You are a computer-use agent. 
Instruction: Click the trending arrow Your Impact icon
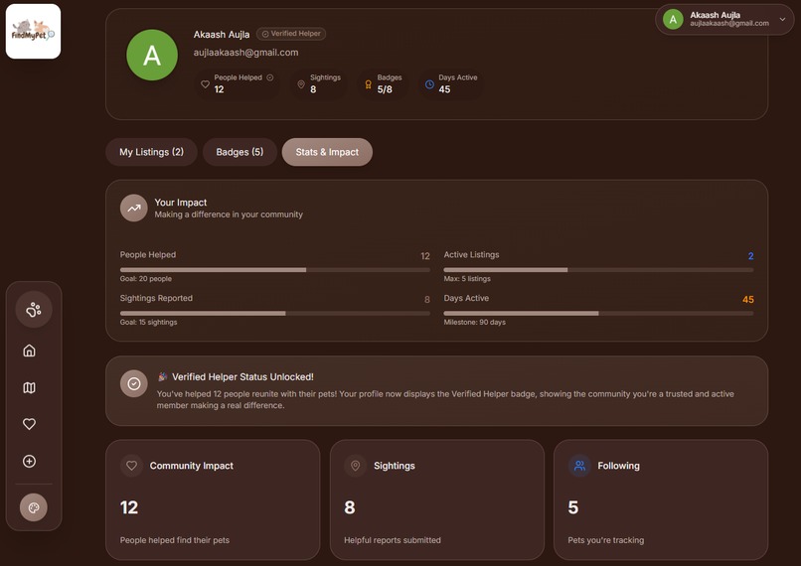point(134,209)
